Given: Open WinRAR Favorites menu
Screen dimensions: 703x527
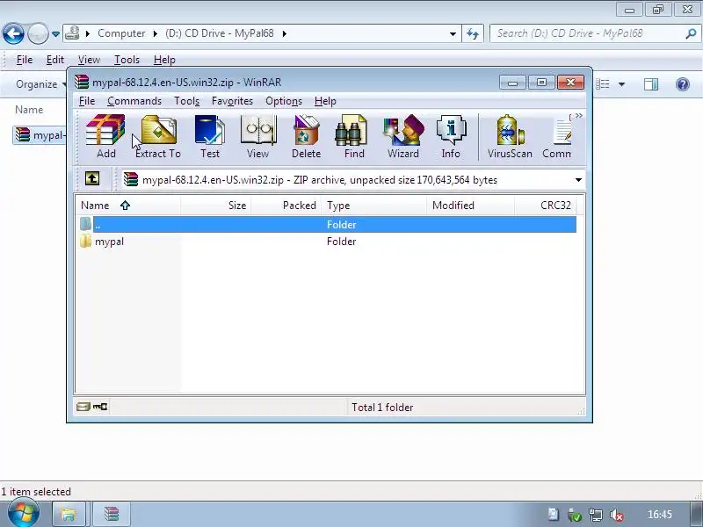Looking at the screenshot, I should click(x=232, y=101).
